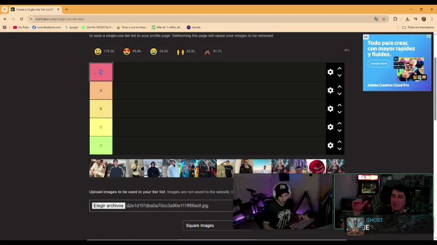
Task: Open settings gear for S tier row
Action: pyautogui.click(x=330, y=72)
